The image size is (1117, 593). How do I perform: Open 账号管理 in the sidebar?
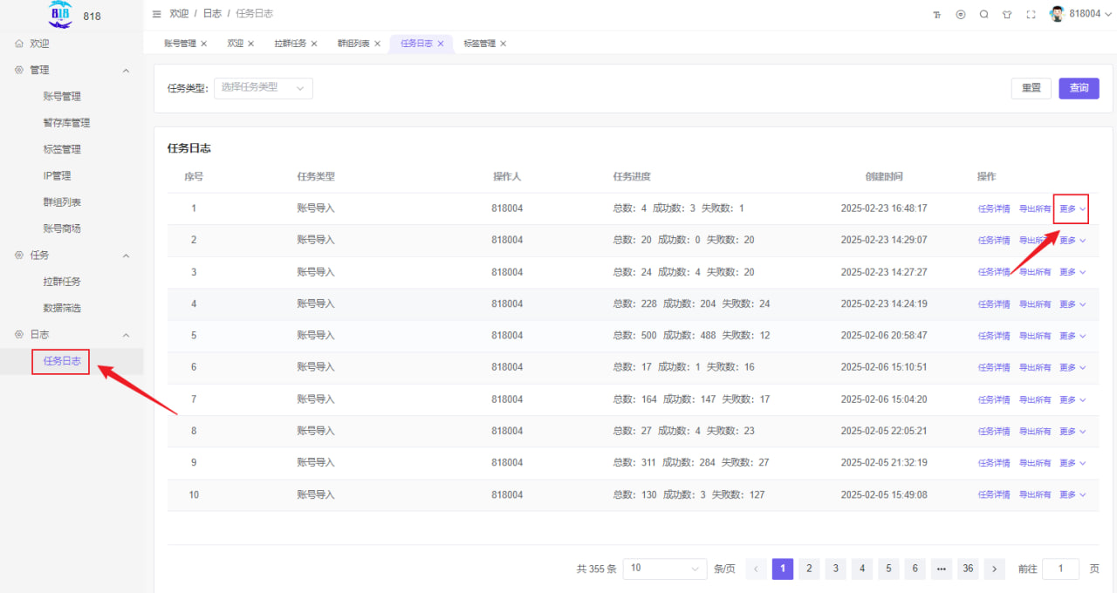[x=62, y=97]
